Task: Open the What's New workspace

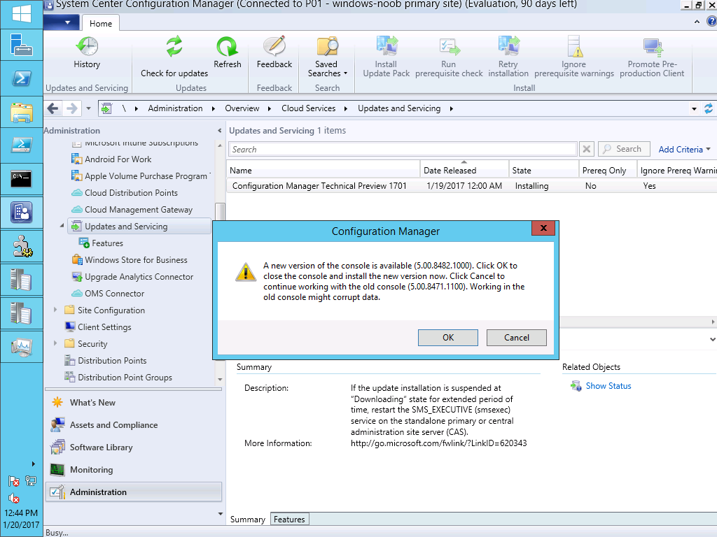Action: [92, 402]
